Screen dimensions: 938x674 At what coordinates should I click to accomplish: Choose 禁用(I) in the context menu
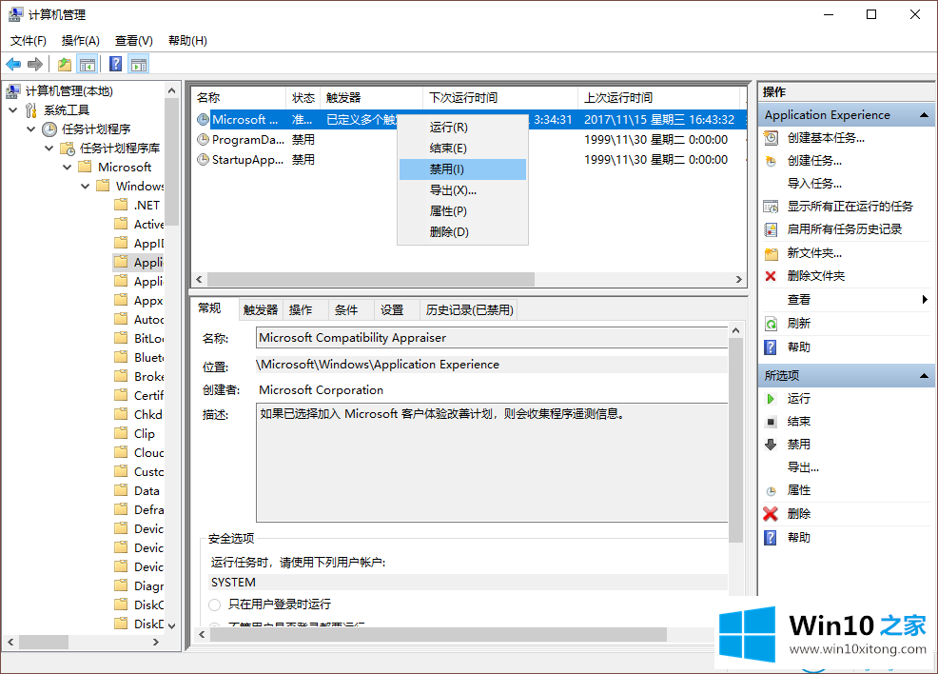pyautogui.click(x=462, y=169)
